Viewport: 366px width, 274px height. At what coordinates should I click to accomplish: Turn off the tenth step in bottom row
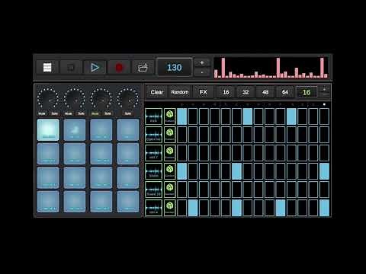tap(281, 208)
